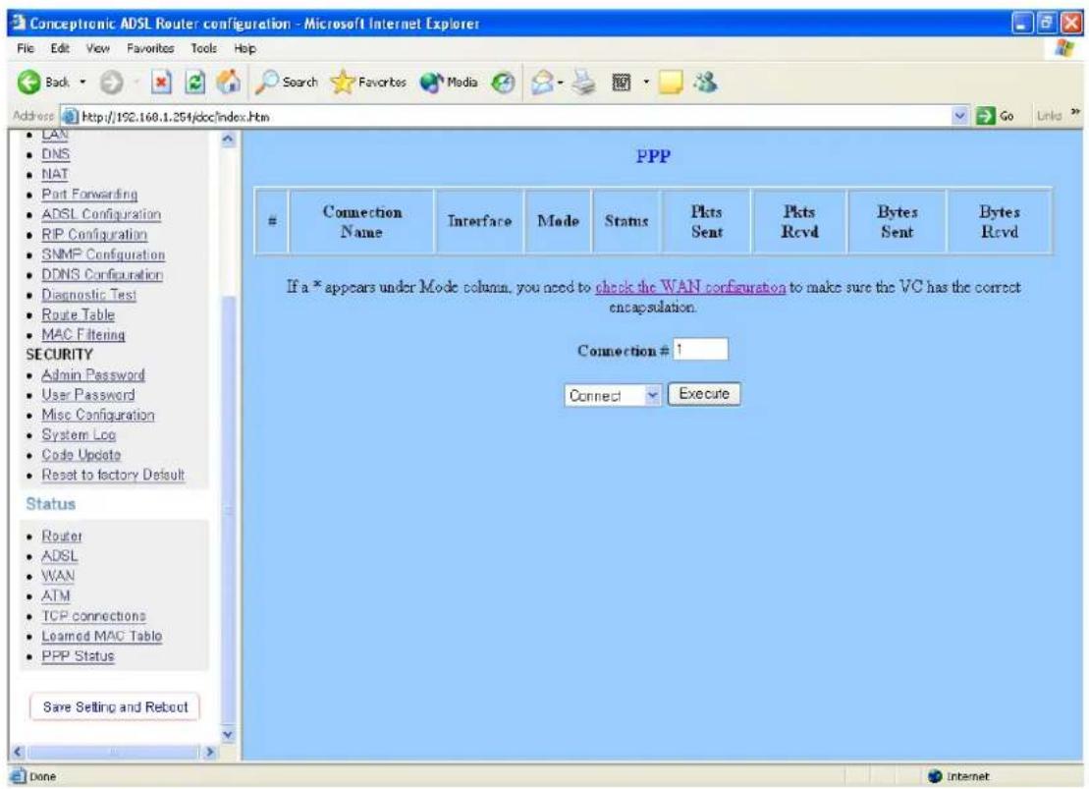Screen dimensions: 1089x789
Task: Click the Forward arrow icon
Action: [x=111, y=83]
